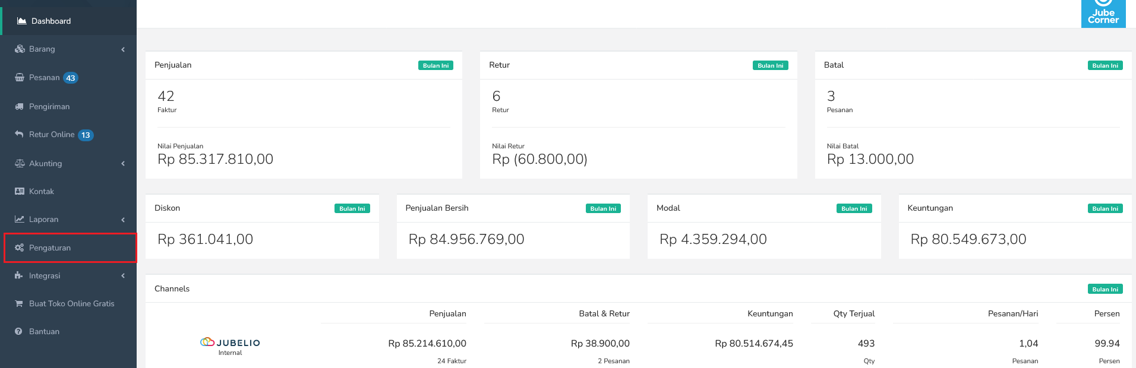Click the Pesanan basket icon

[x=20, y=78]
